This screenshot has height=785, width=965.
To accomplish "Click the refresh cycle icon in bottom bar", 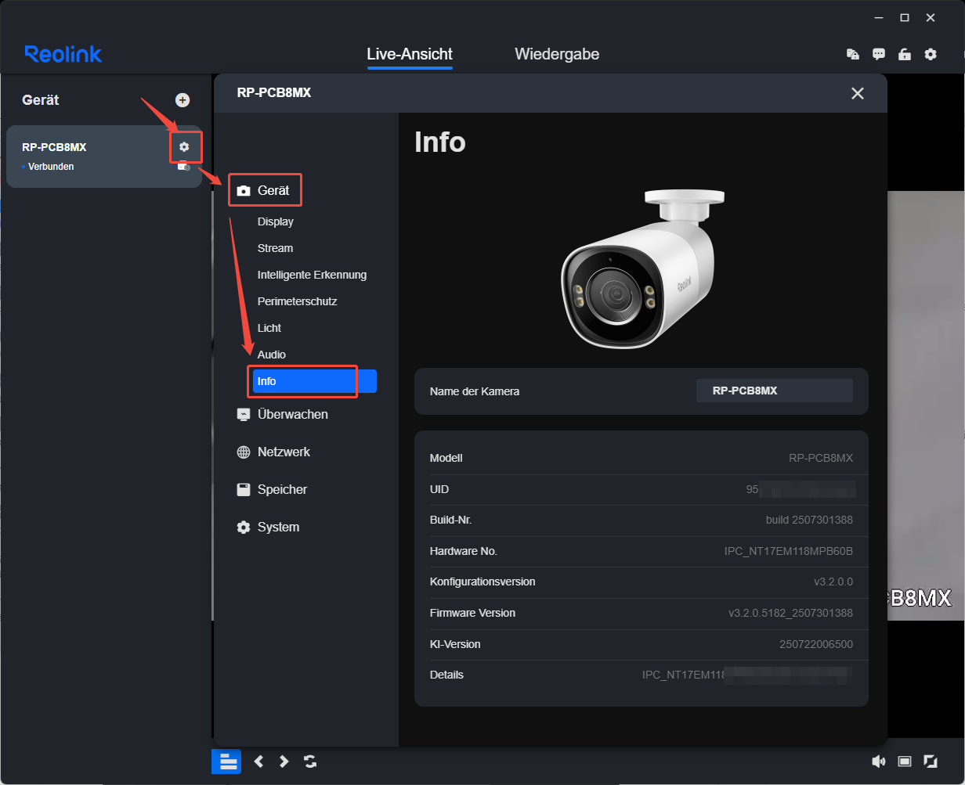I will pyautogui.click(x=310, y=761).
